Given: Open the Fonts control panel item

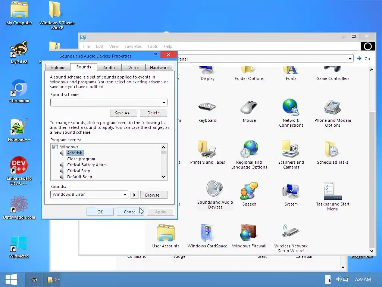Looking at the screenshot, I should click(x=291, y=73).
